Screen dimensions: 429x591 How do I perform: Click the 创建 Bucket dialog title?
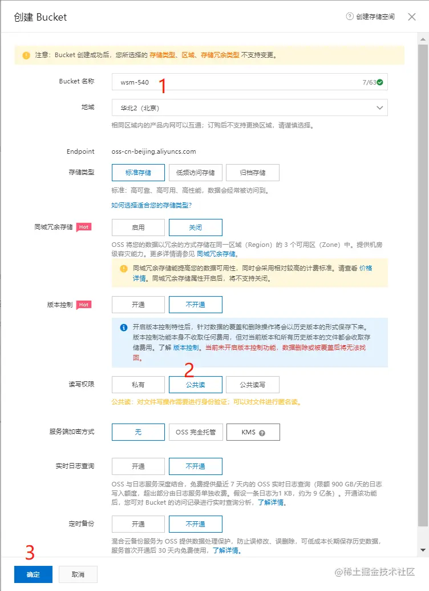pos(41,17)
